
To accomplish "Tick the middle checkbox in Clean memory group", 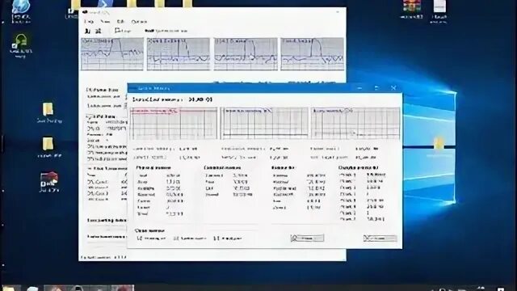I will click(176, 238).
